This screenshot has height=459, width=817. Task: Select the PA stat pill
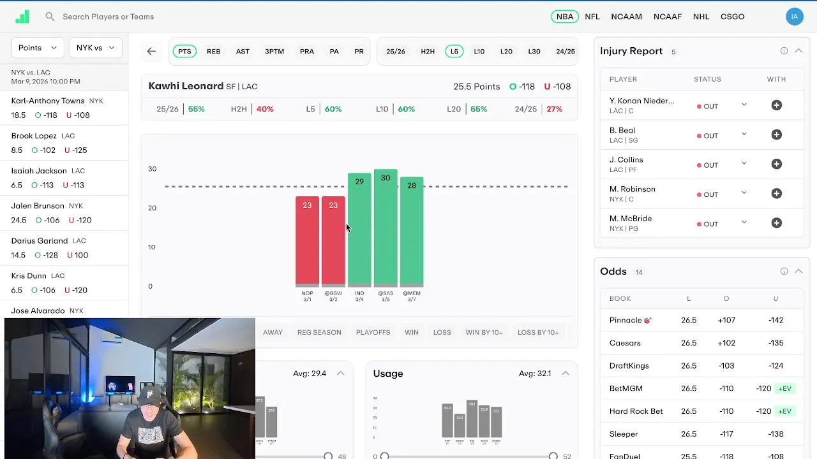pyautogui.click(x=334, y=52)
